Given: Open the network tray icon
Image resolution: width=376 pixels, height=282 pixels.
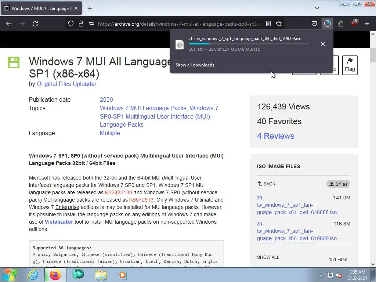Looking at the screenshot, I should tap(330, 275).
